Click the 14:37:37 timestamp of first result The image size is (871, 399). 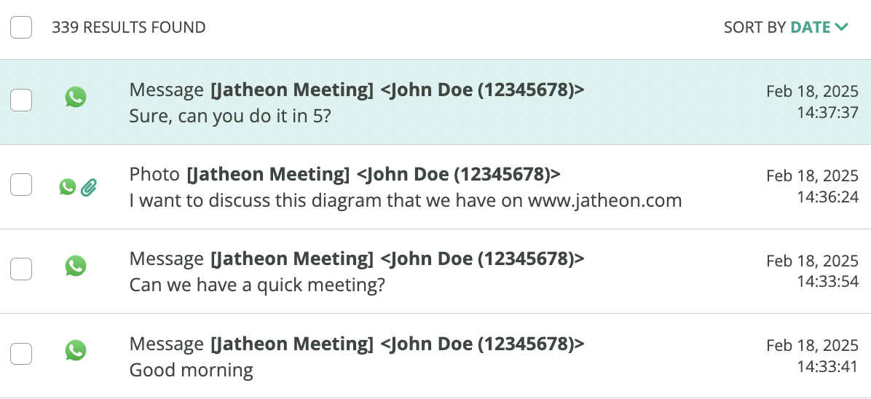pos(828,113)
